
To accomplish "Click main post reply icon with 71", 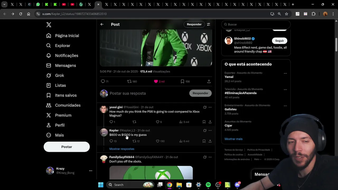I will click(x=105, y=82).
